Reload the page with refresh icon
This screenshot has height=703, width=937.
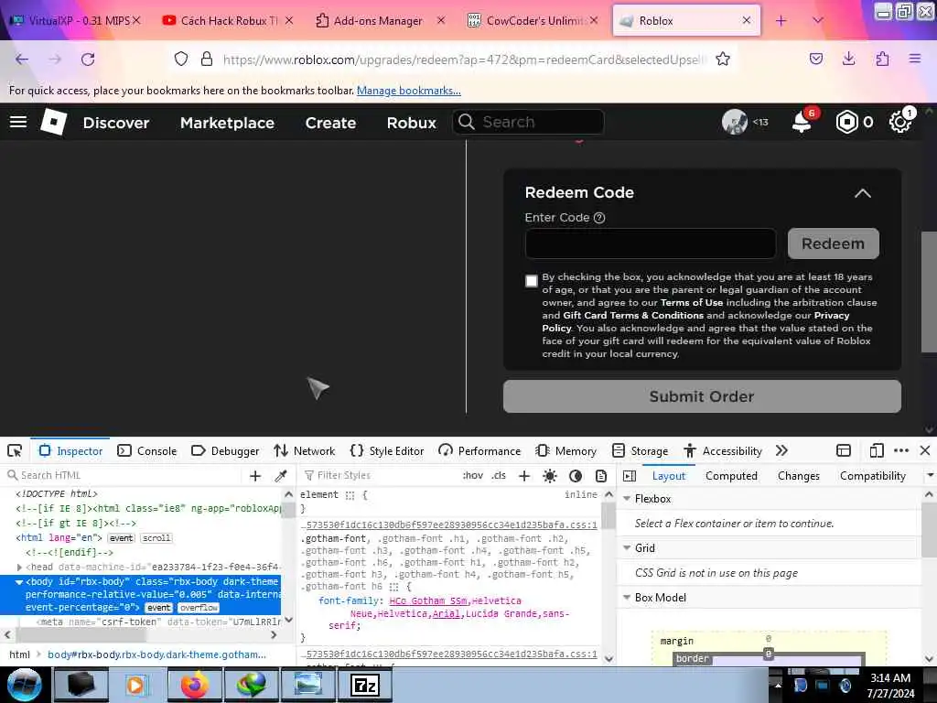coord(88,59)
